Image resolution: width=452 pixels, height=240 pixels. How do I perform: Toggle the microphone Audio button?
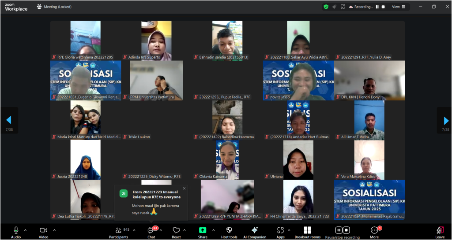click(16, 232)
